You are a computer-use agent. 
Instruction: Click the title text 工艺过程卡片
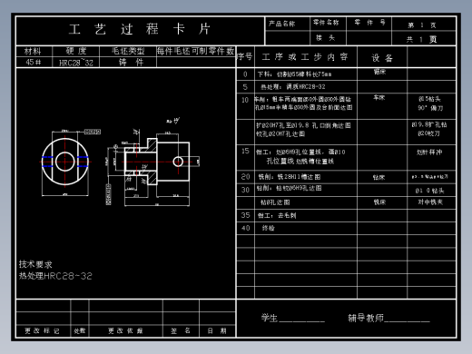pos(140,29)
